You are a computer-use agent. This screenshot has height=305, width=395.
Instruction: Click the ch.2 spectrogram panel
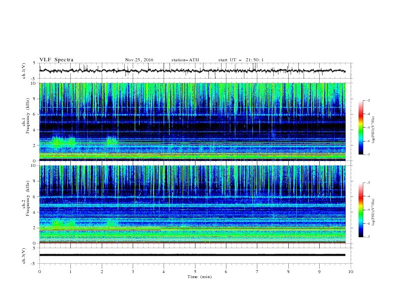coord(193,204)
